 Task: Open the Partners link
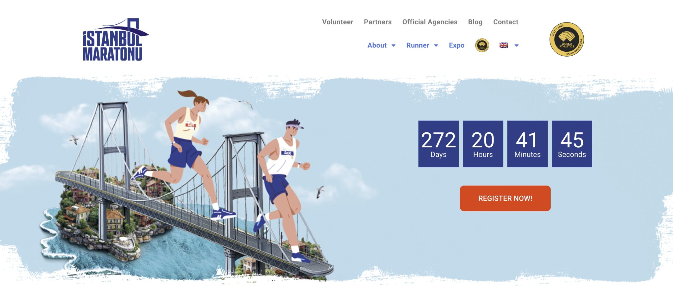378,22
